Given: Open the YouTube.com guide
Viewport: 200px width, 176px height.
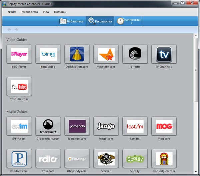Looking at the screenshot, I should coord(19,87).
